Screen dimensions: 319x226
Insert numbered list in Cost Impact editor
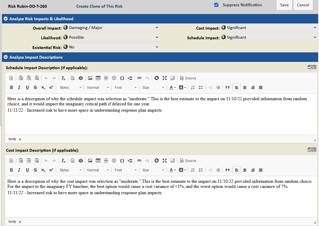pos(193,170)
